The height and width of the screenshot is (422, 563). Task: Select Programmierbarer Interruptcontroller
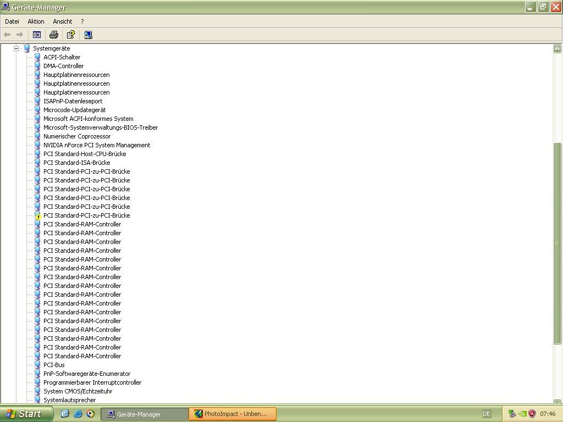(x=92, y=382)
